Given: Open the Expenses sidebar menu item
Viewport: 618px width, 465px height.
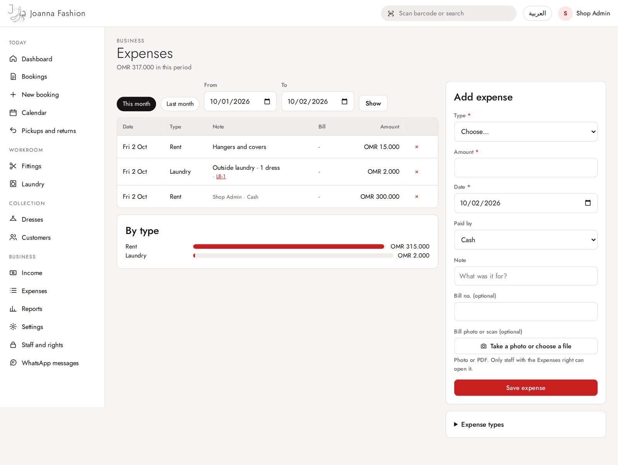Looking at the screenshot, I should pyautogui.click(x=52, y=291).
